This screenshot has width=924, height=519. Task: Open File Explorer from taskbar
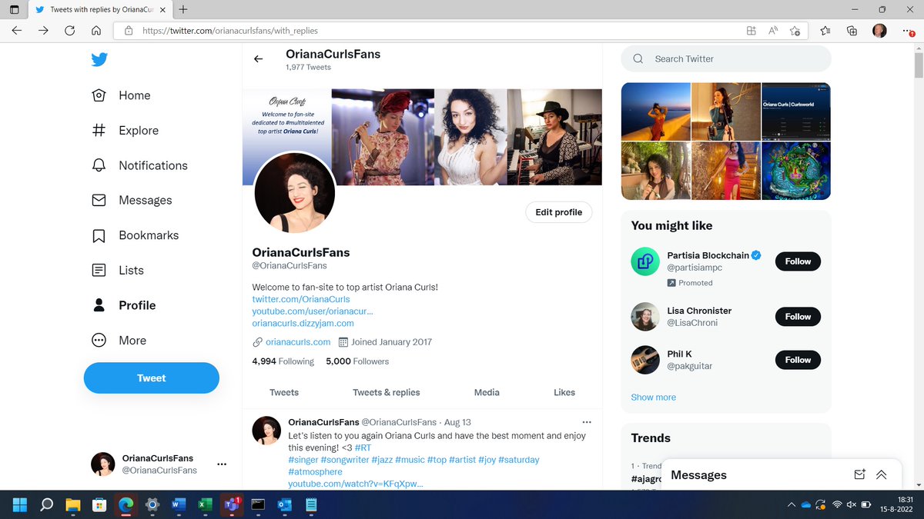[x=72, y=505]
